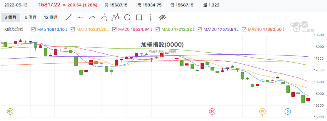Click the 16000 price axis label
Screen dimensions: 327x121
319,94
